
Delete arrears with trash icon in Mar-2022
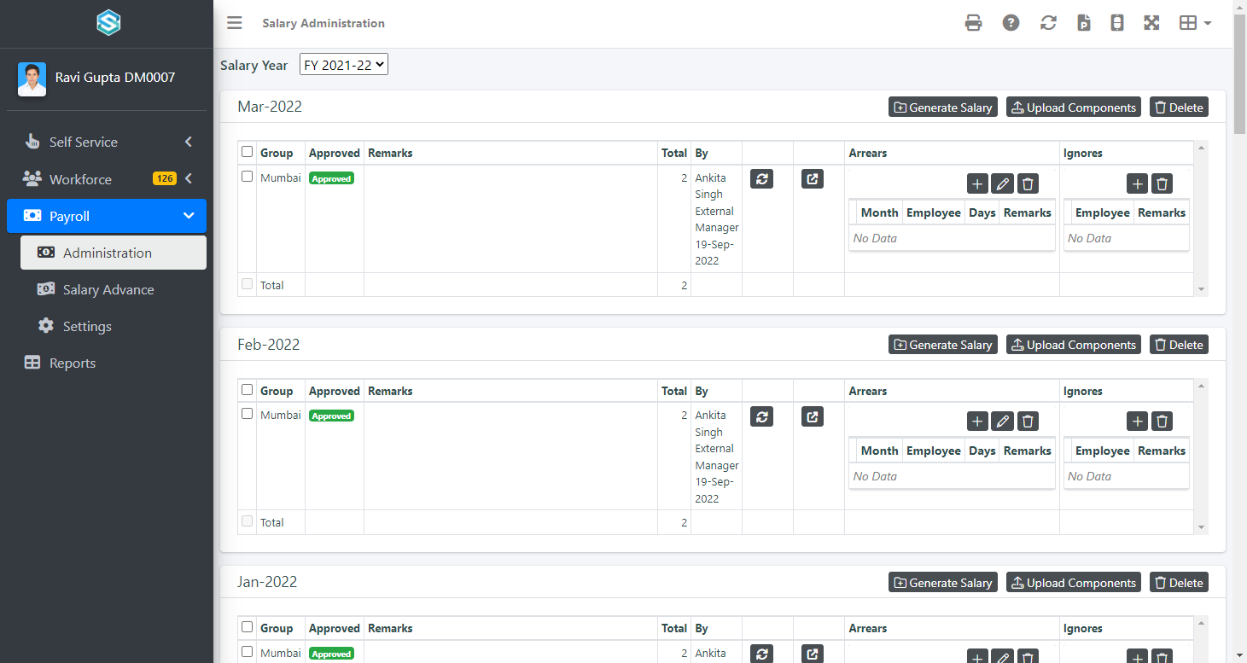[x=1028, y=183]
